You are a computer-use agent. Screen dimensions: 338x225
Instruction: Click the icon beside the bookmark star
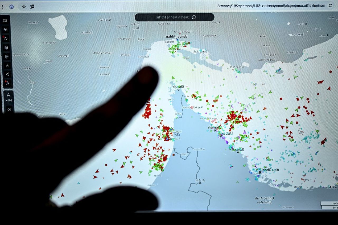point(32,7)
